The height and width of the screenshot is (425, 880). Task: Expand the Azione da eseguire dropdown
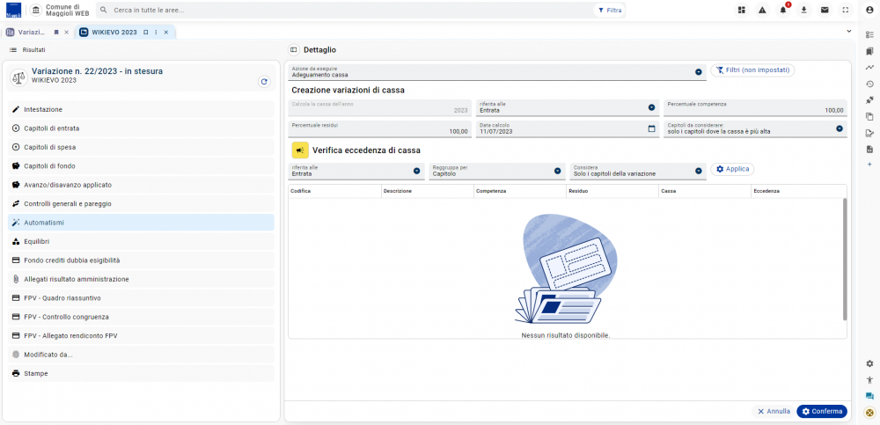(699, 72)
